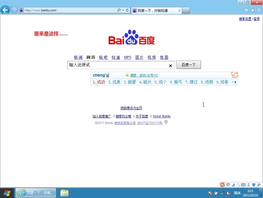This screenshot has width=263, height=198.
Task: Click the 搜索：成功 IME search link
Action: pos(144,75)
